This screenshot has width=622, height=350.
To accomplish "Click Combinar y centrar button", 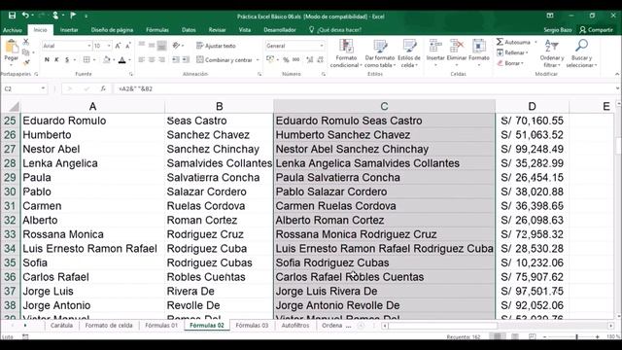I will pyautogui.click(x=225, y=60).
